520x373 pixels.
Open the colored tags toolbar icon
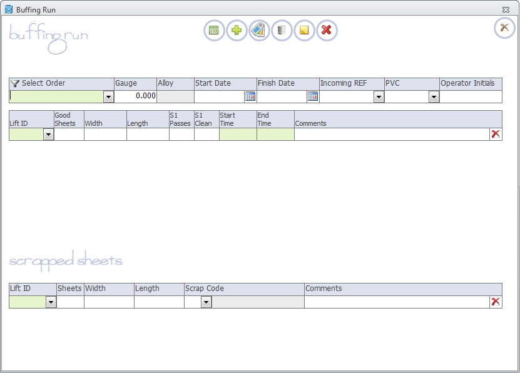pos(259,31)
